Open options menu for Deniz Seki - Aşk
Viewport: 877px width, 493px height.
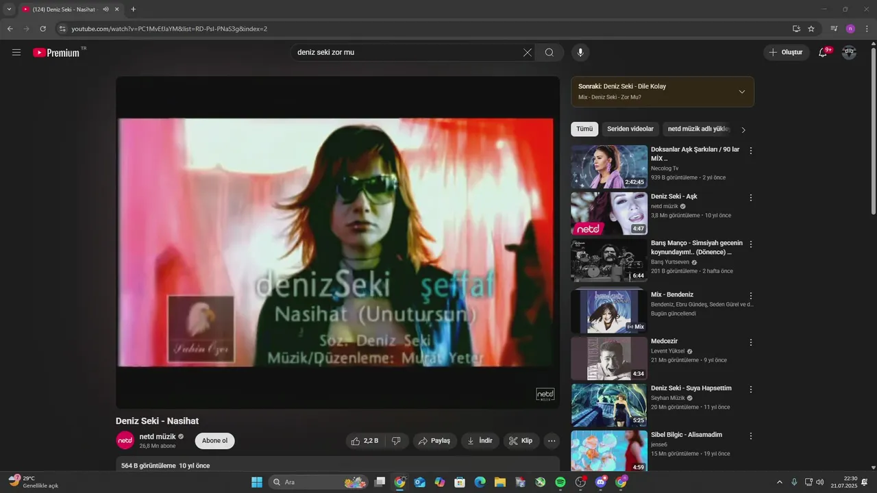751,198
